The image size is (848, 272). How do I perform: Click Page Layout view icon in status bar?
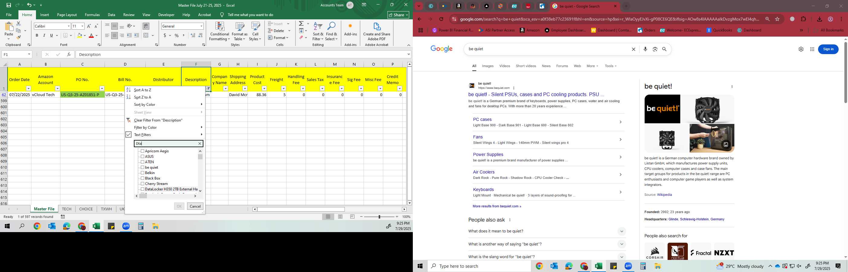tap(340, 217)
